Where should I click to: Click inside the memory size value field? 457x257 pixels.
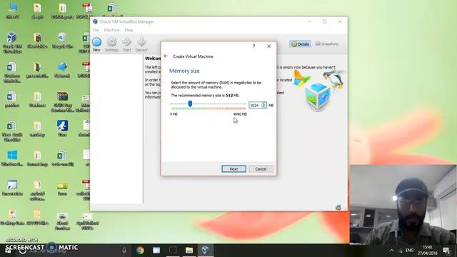click(x=255, y=105)
